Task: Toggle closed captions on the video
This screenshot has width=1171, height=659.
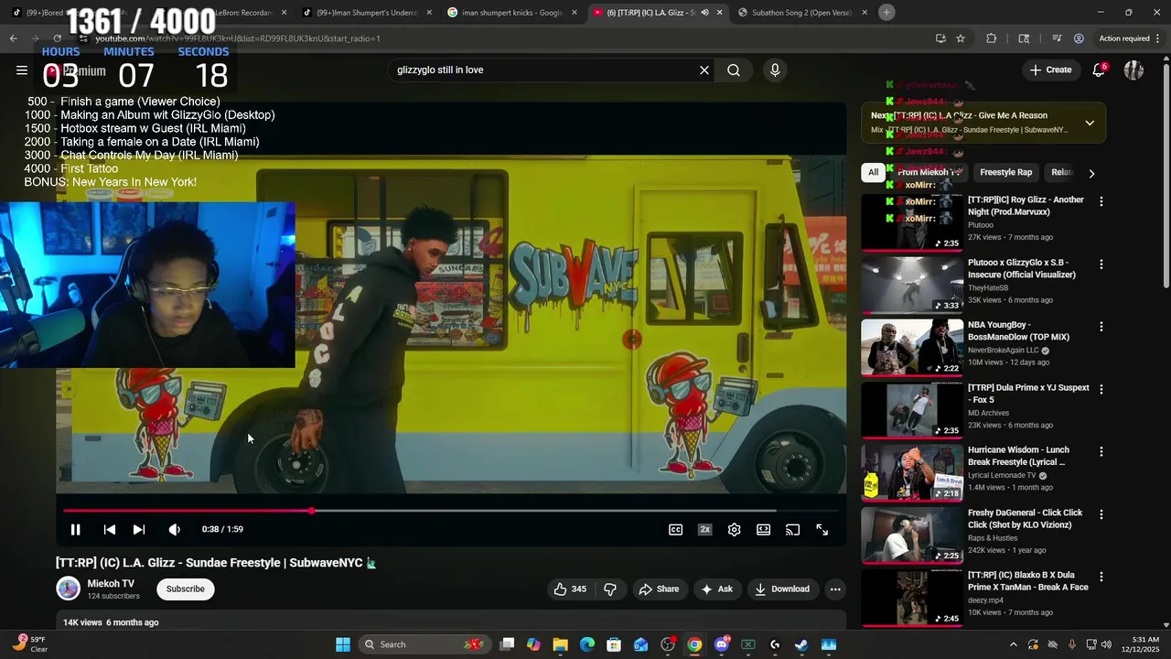Action: 675,529
